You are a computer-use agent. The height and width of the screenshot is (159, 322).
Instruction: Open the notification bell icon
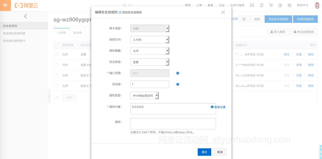[262, 5]
